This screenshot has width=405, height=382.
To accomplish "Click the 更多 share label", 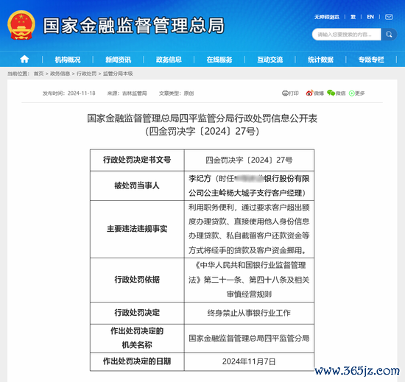I will [x=359, y=93].
